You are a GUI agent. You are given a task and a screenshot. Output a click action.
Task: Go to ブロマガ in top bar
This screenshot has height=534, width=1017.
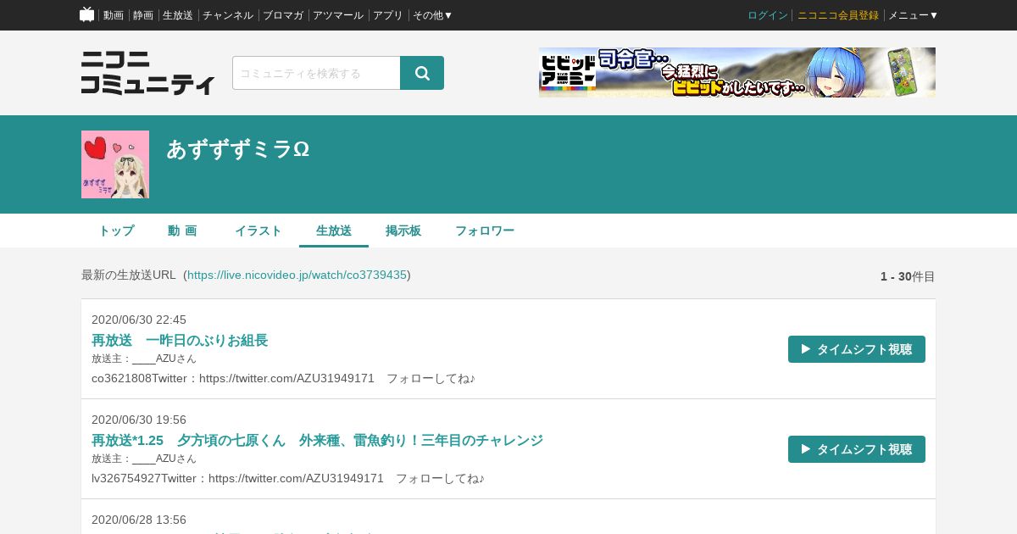coord(283,15)
